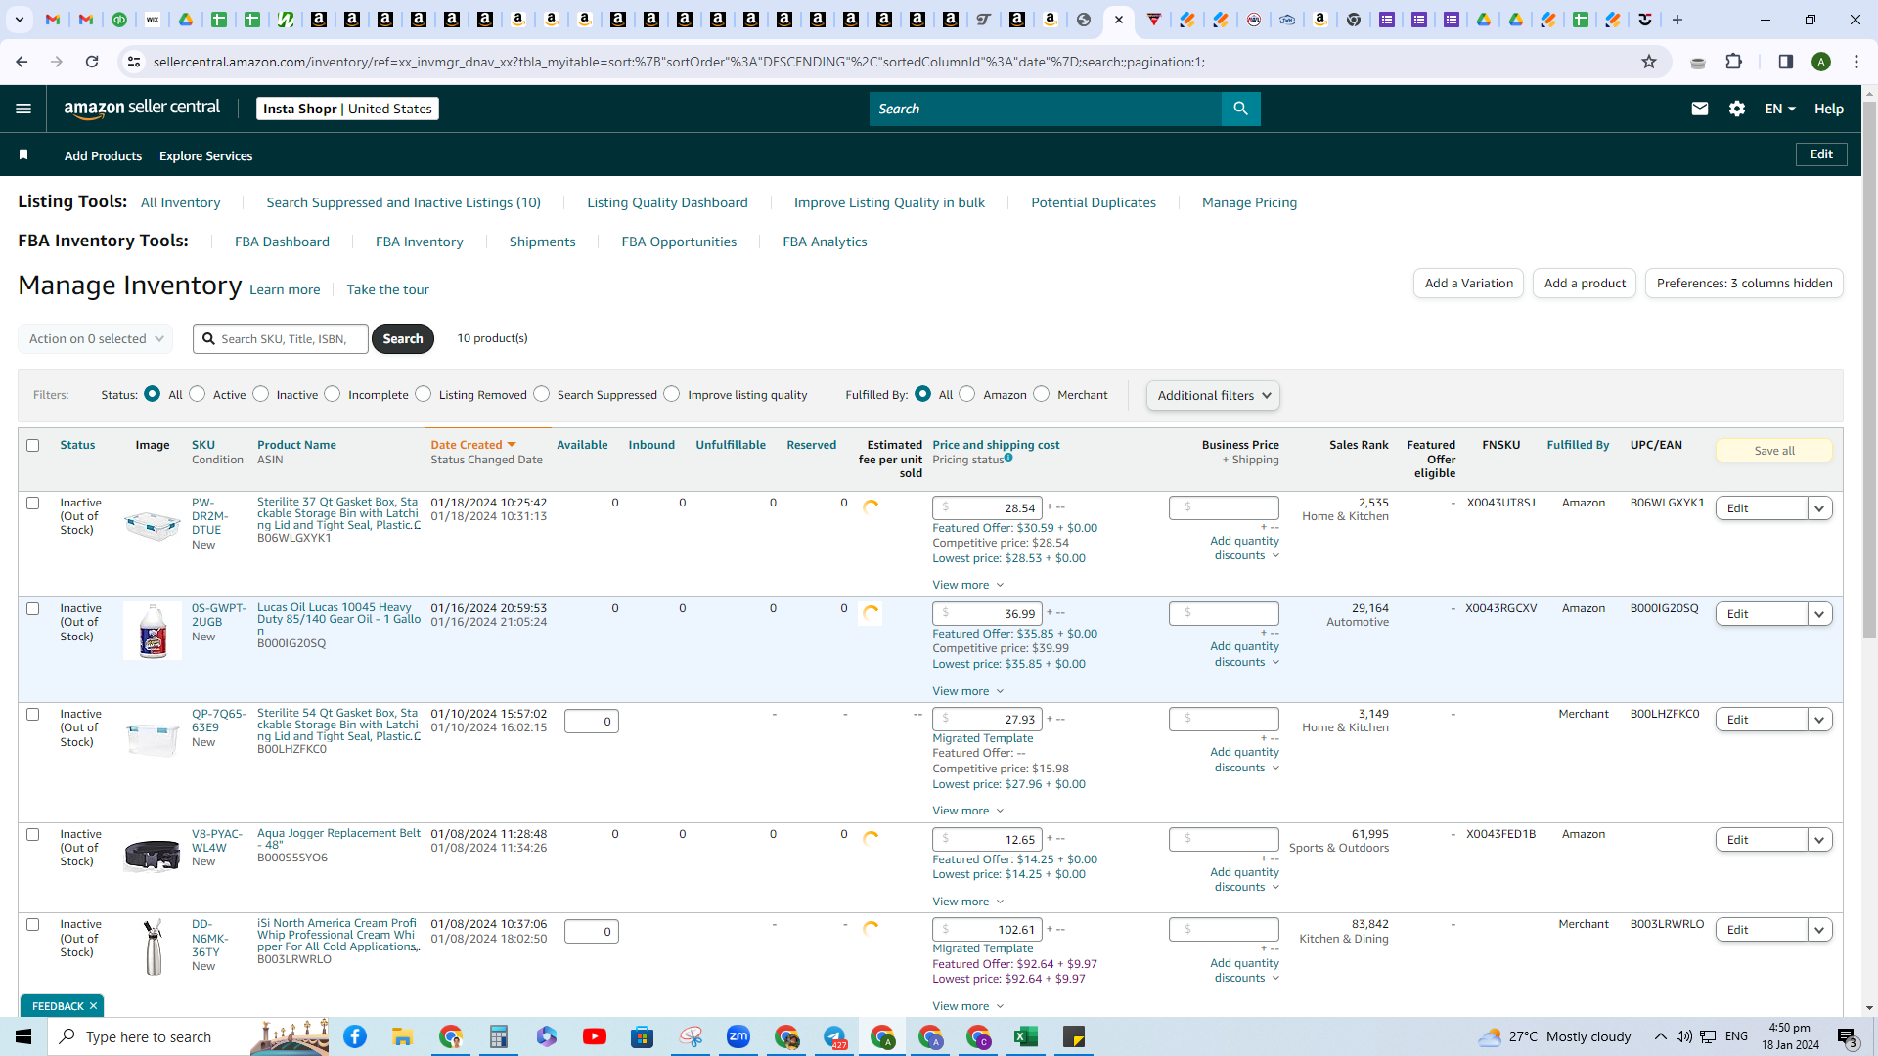Open Listing Quality Dashboard

tap(667, 202)
